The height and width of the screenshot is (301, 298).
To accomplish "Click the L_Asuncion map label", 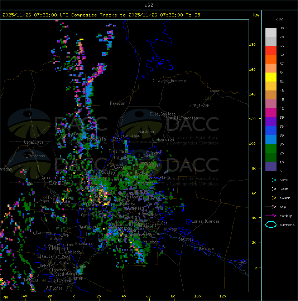I will pyautogui.click(x=163, y=139).
